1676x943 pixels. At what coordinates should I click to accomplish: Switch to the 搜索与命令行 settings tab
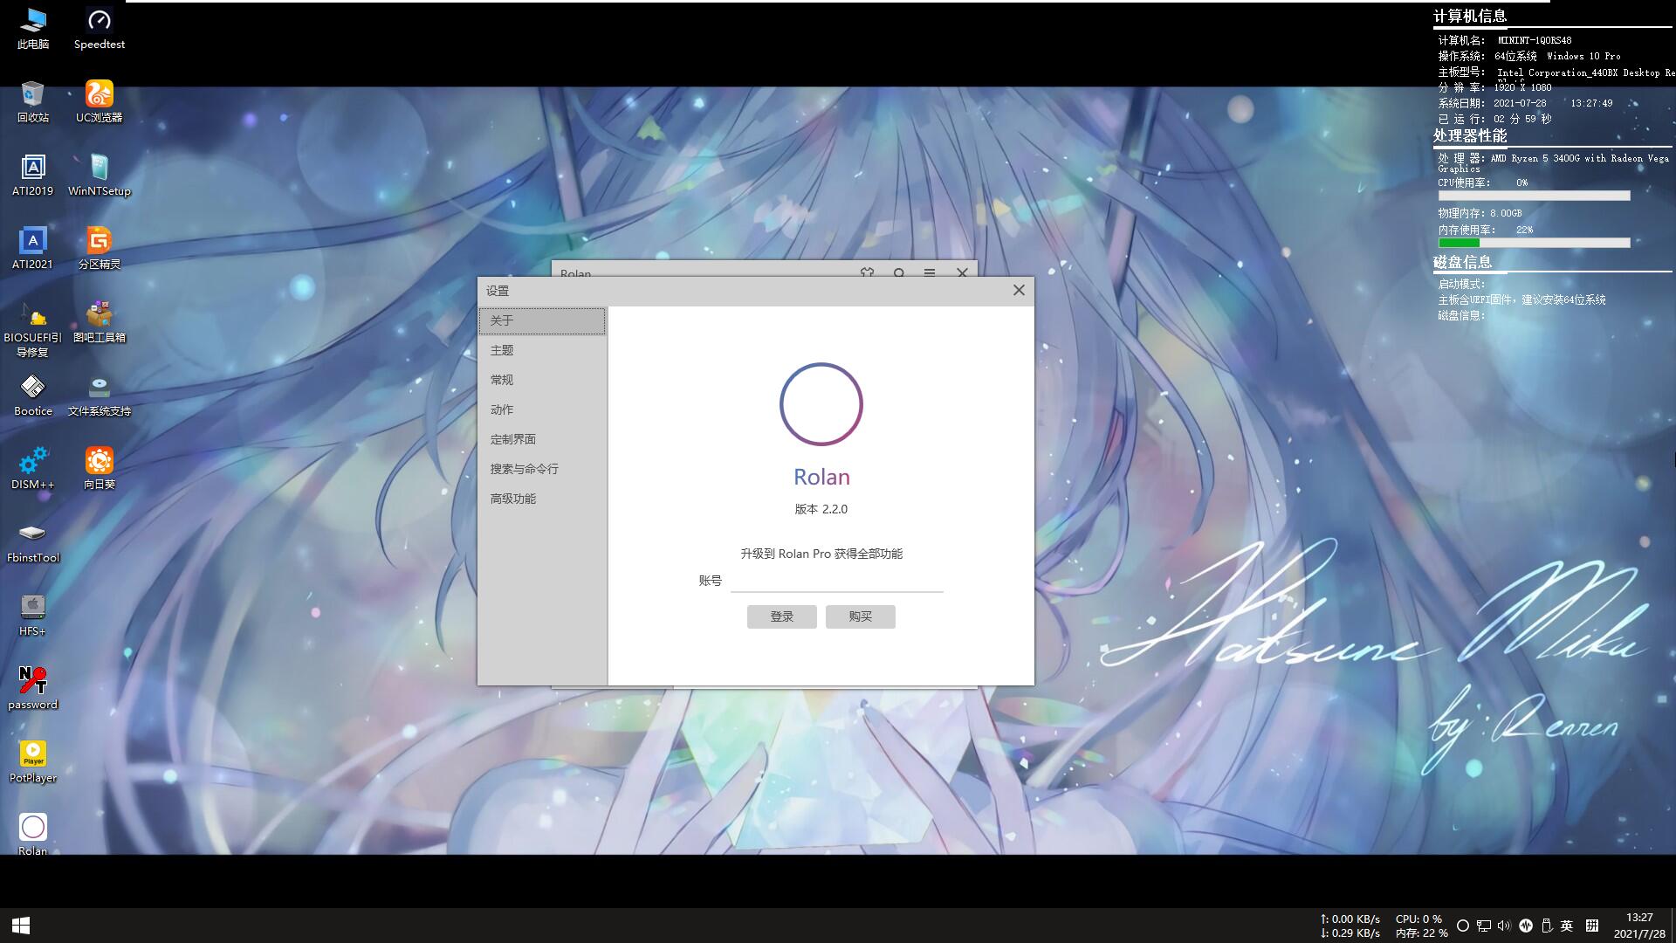pos(542,469)
